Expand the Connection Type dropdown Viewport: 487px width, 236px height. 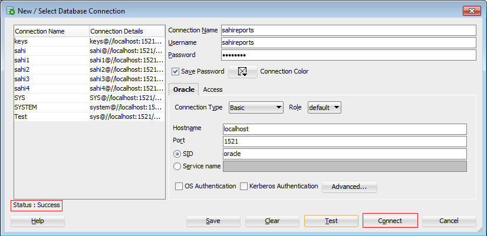click(x=256, y=108)
